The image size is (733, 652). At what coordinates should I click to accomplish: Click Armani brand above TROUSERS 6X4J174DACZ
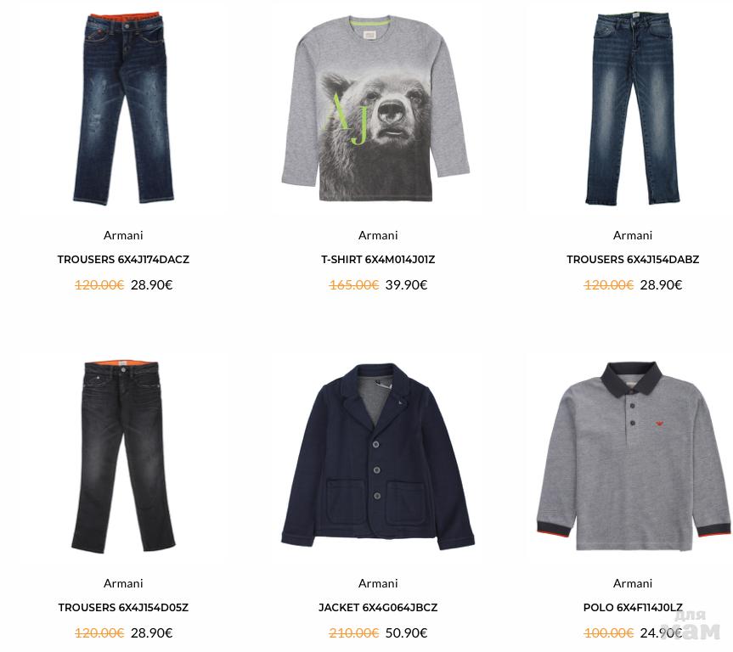tap(123, 235)
